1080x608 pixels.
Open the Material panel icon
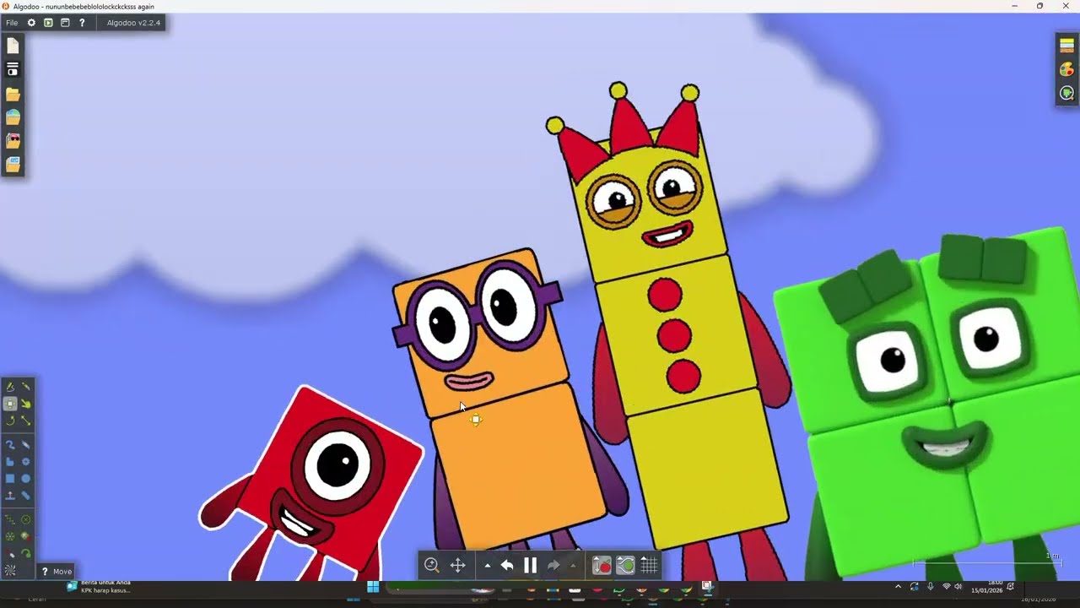pyautogui.click(x=1067, y=46)
